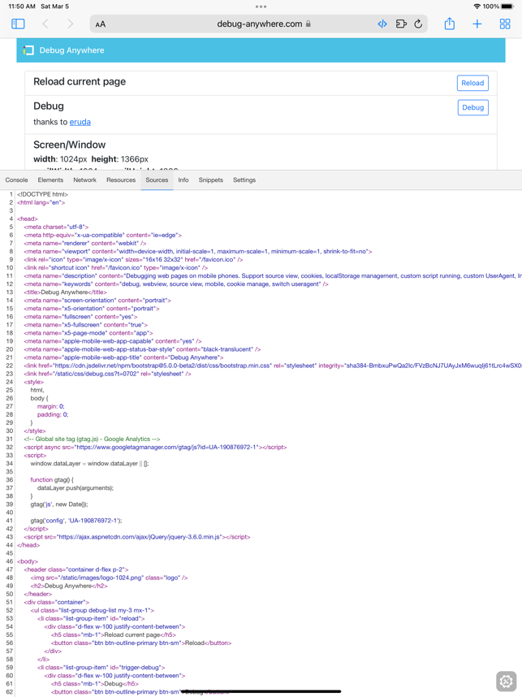The image size is (522, 697).
Task: Click the list-group-item id reload line
Action: tap(91, 618)
